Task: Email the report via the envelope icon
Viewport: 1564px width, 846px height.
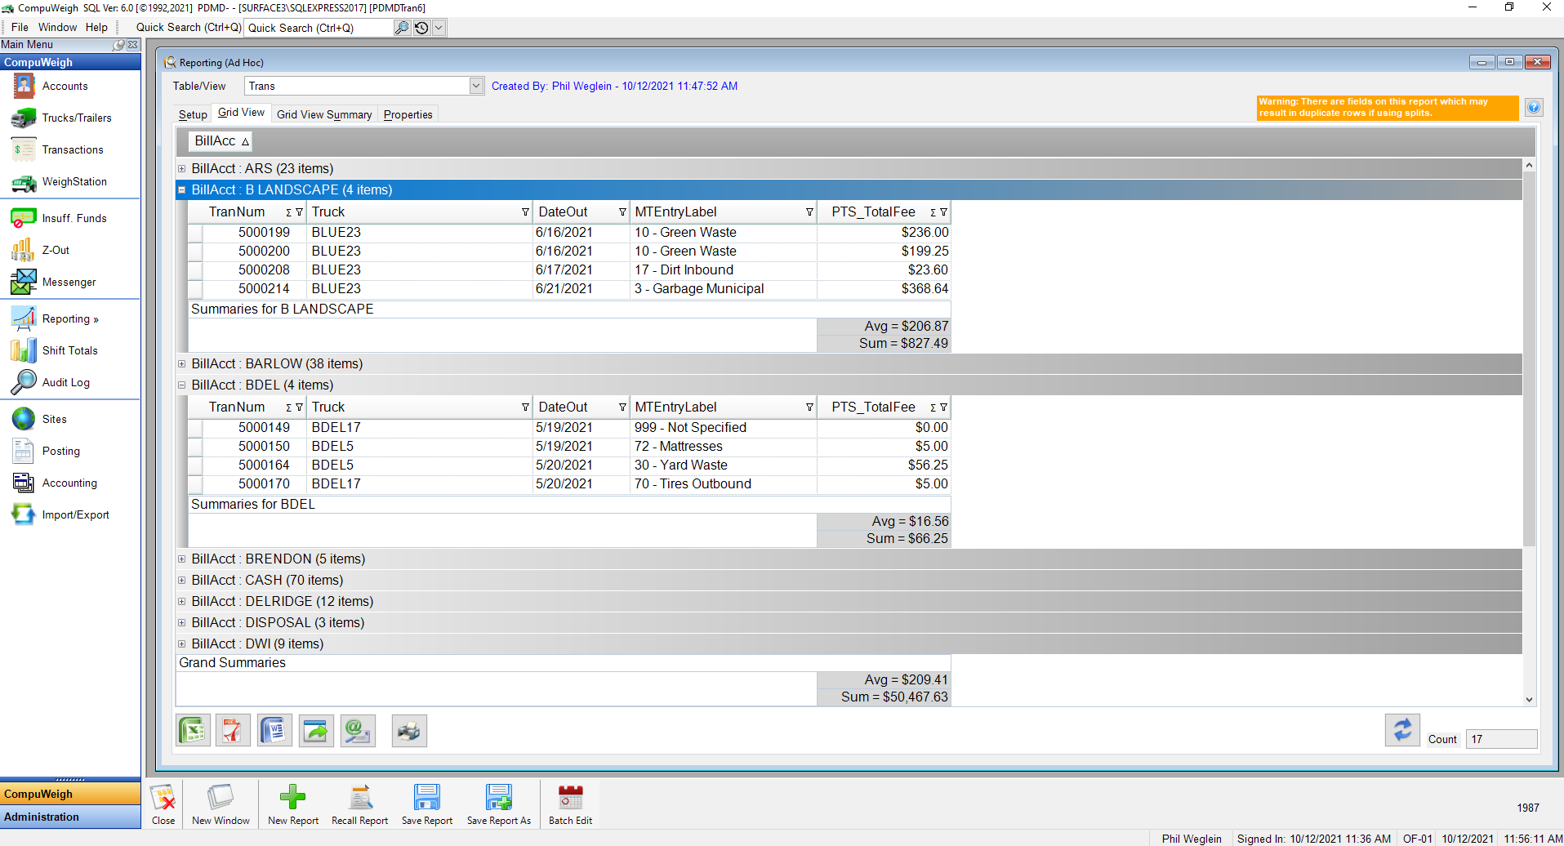Action: (357, 730)
